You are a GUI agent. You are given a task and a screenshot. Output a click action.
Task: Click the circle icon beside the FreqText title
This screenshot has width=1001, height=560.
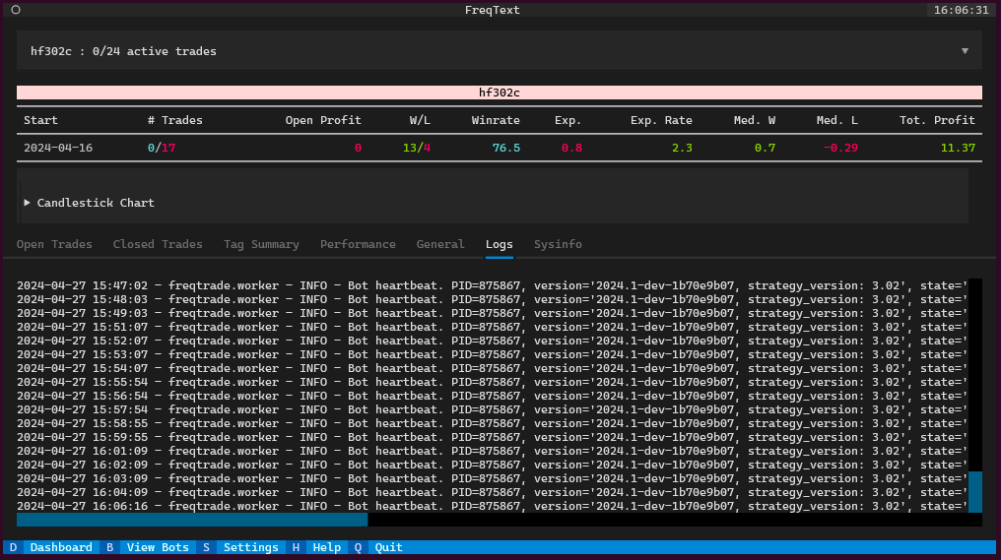[16, 10]
